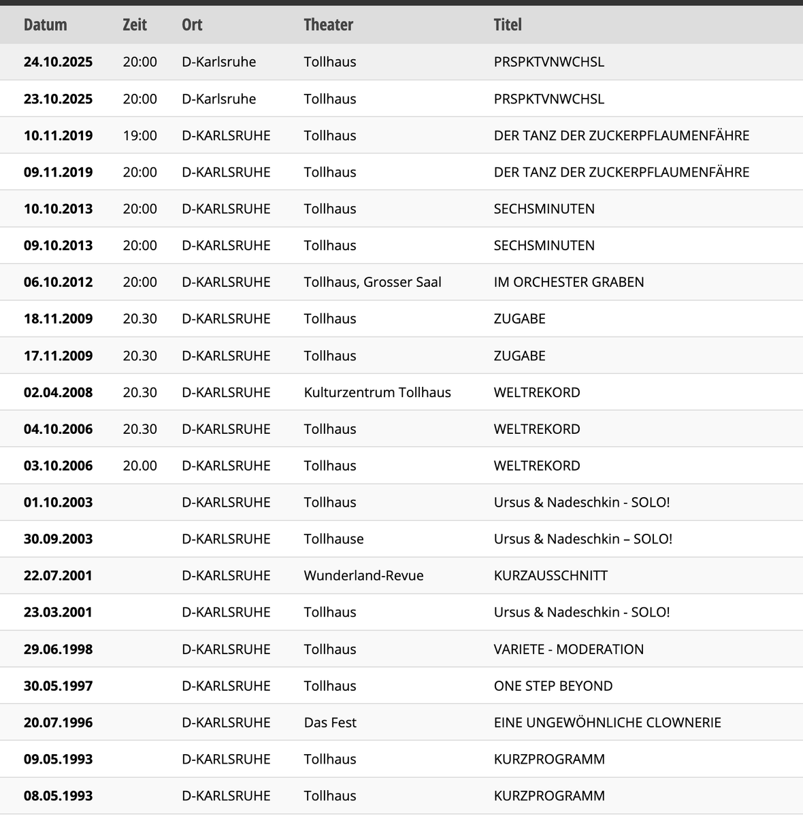Click the Tollhause venue on 30.09.2003

click(333, 539)
